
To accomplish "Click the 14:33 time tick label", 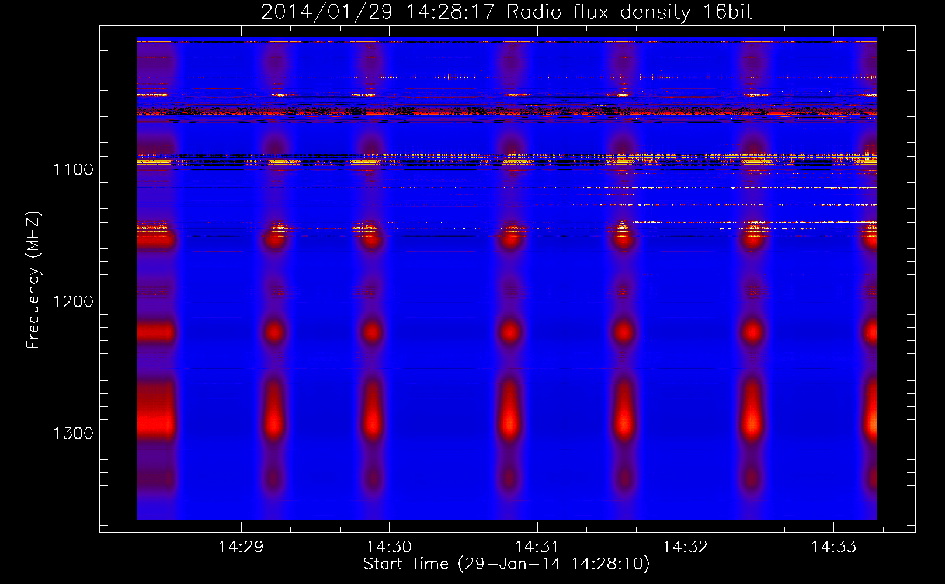I will 833,547.
